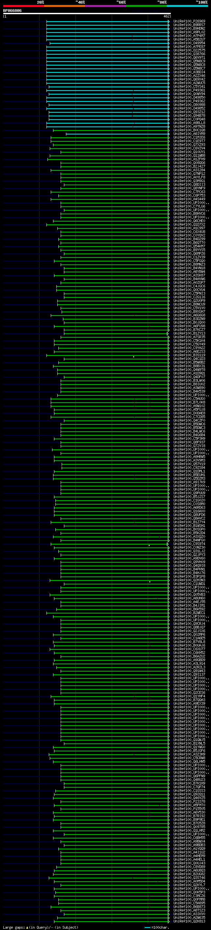This screenshot has width=211, height=930.
Task: Click the 462 query length marker
Action: click(166, 16)
